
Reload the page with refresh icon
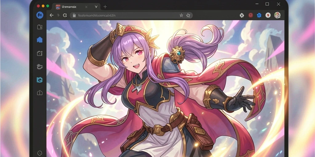pos(65,15)
